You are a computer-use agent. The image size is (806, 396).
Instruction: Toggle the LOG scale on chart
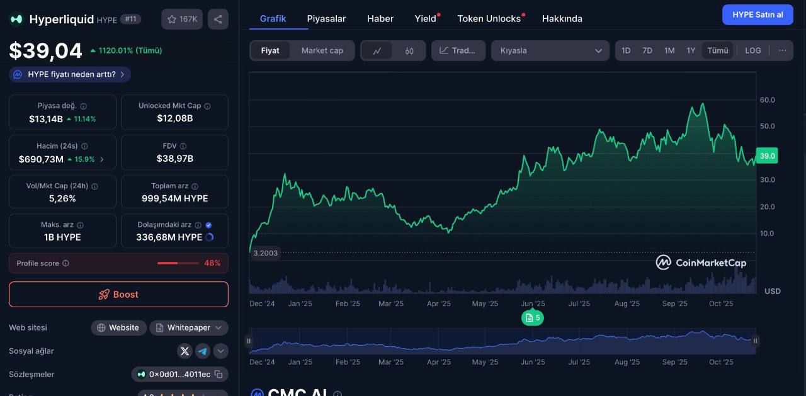click(x=752, y=50)
